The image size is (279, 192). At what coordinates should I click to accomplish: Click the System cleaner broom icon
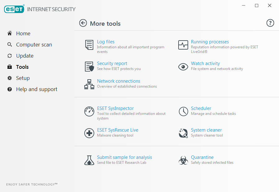[183, 133]
